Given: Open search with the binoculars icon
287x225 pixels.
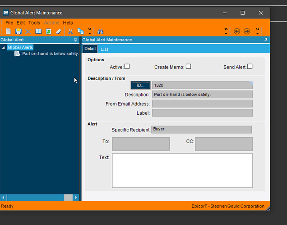Looking at the screenshot, I should 100,31.
